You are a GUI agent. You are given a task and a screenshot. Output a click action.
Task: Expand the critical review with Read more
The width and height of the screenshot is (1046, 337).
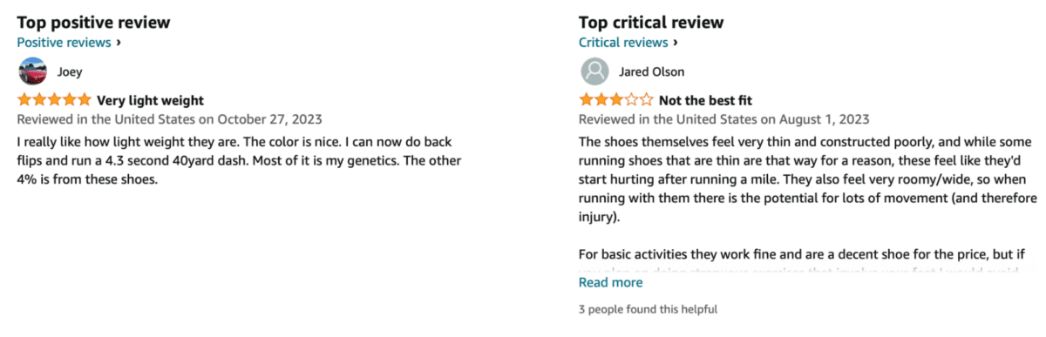tap(610, 282)
